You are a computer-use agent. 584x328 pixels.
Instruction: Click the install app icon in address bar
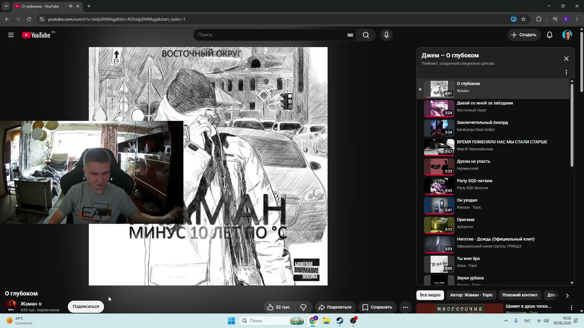(514, 19)
